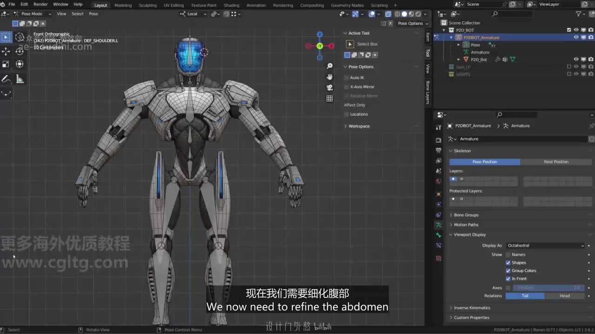Click the Rest Position button
The height and width of the screenshot is (334, 595).
tap(556, 162)
